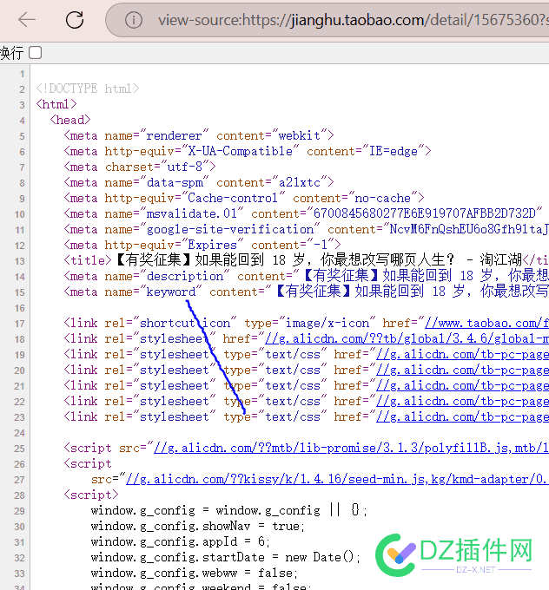This screenshot has width=549, height=590.
Task: Open the www.taobao.com favicon link
Action: click(x=486, y=324)
